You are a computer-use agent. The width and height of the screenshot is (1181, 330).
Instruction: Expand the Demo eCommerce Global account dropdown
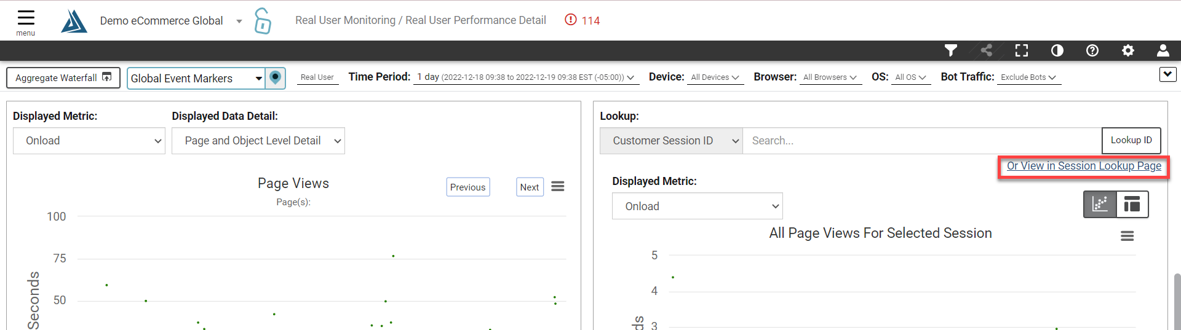(239, 22)
